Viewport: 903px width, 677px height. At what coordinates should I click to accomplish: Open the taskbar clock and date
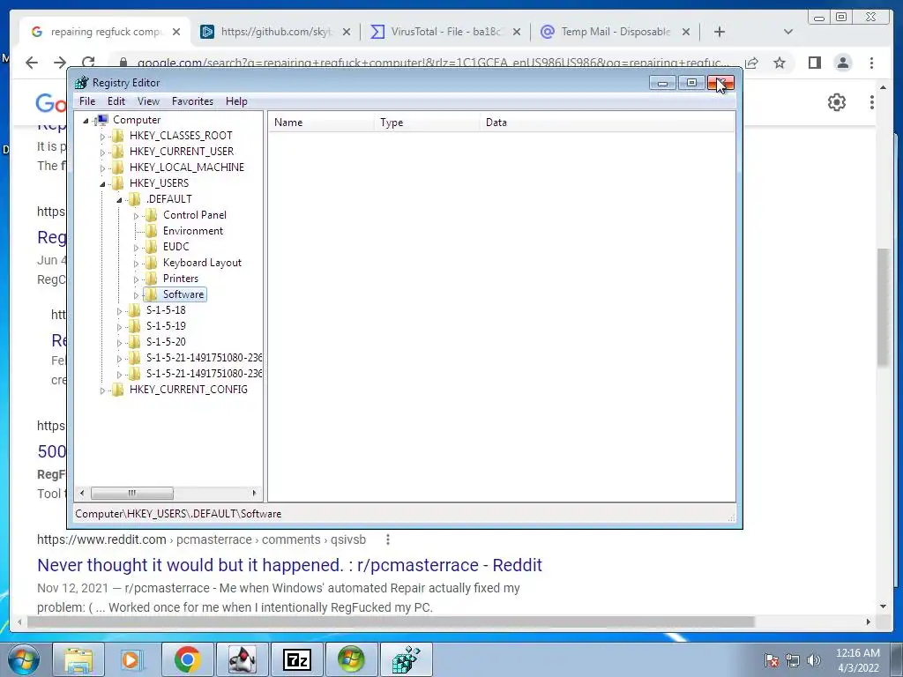point(857,660)
